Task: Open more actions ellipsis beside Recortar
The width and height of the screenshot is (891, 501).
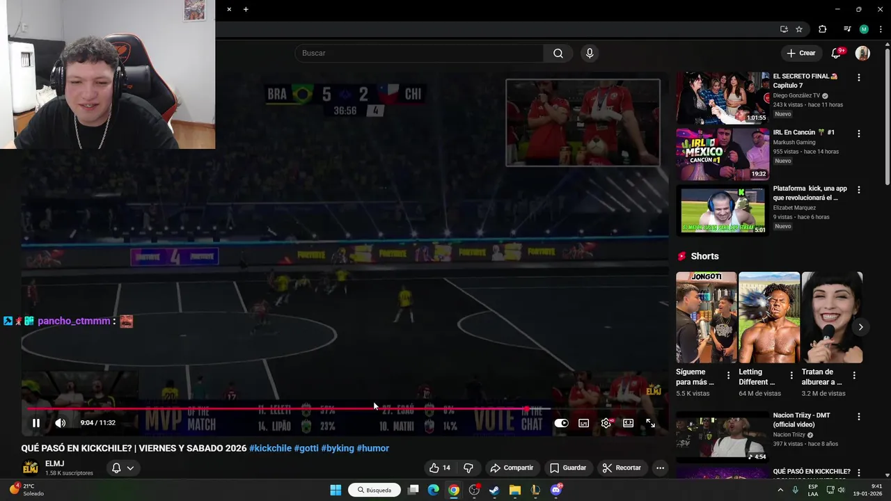Action: pyautogui.click(x=660, y=468)
